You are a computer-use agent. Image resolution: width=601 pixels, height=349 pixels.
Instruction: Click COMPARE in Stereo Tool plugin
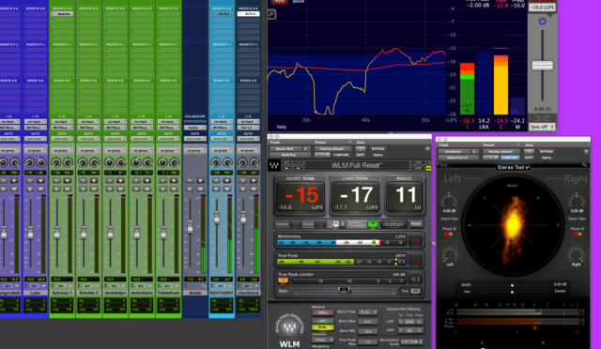pyautogui.click(x=509, y=158)
